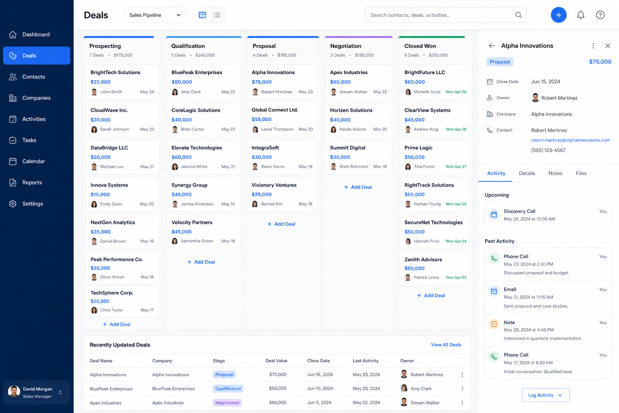619x413 pixels.
Task: Click the Reports document icon in sidebar
Action: pos(13,183)
